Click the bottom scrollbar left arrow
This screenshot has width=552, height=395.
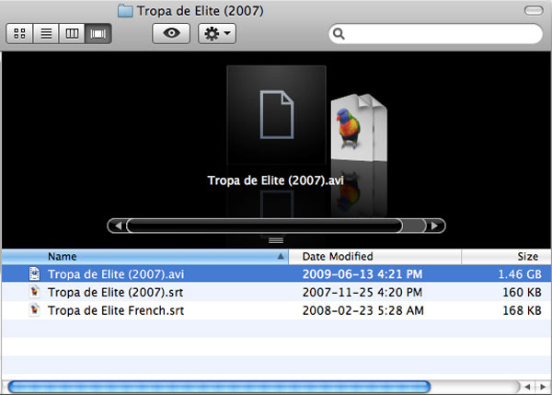click(527, 387)
